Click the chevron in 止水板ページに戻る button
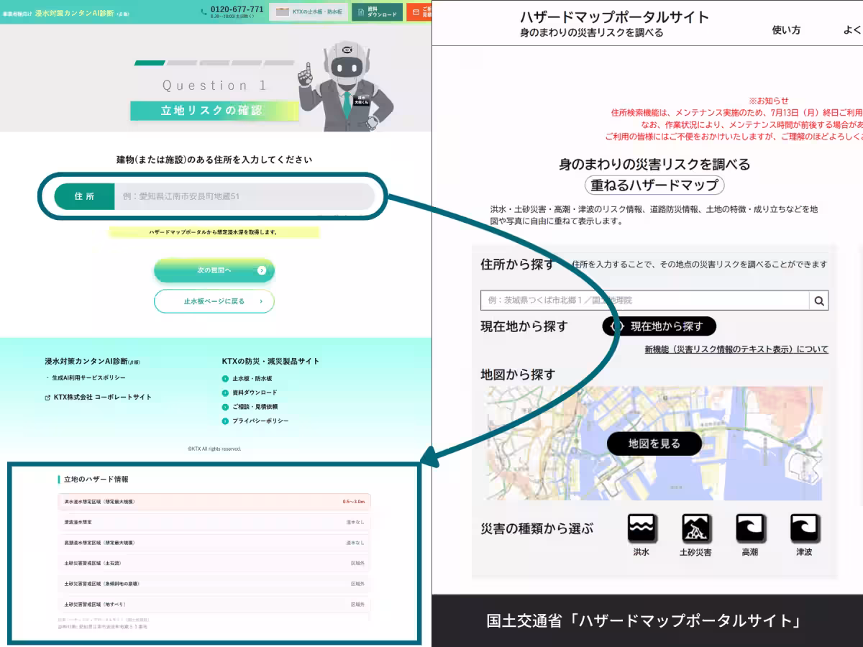This screenshot has width=863, height=647. 261,301
